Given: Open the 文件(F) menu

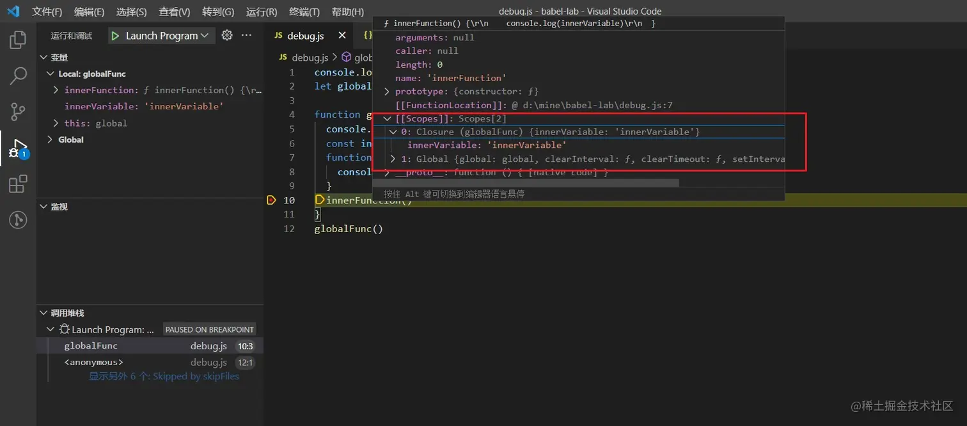Looking at the screenshot, I should (47, 12).
